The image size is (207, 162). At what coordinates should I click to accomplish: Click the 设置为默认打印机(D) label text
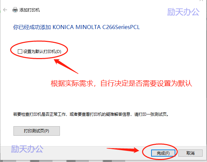[42, 52]
